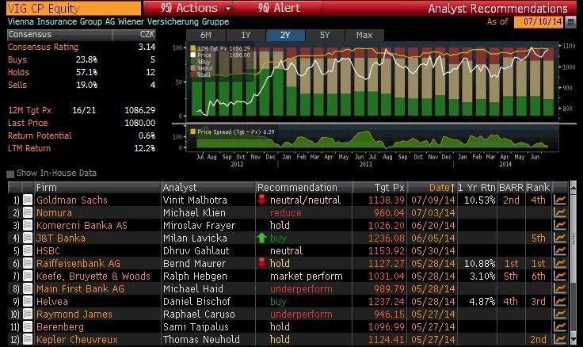This screenshot has height=347, width=583.
Task: Open the Berenberg report document icon
Action: click(28, 326)
